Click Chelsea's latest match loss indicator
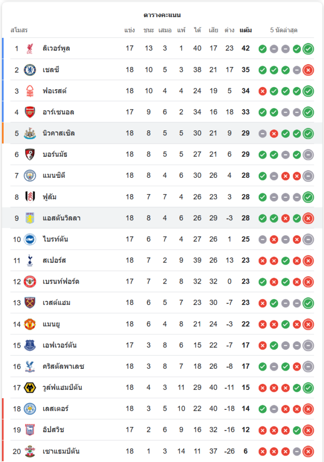The width and height of the screenshot is (324, 462). (x=308, y=70)
